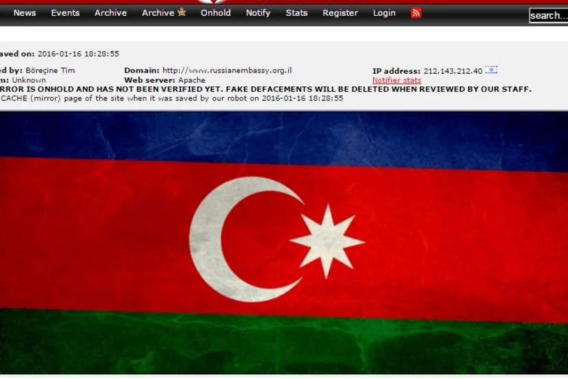
Task: Open the Register page
Action: pos(340,13)
